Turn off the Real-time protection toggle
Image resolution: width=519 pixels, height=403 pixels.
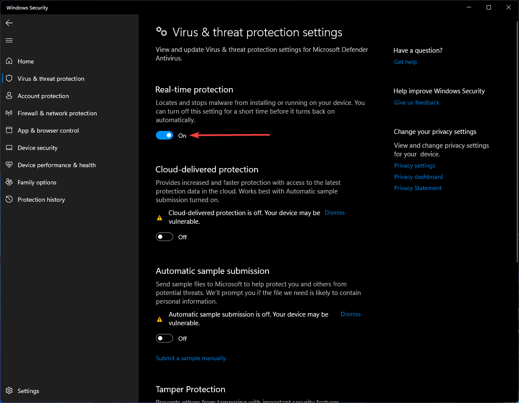[165, 136]
